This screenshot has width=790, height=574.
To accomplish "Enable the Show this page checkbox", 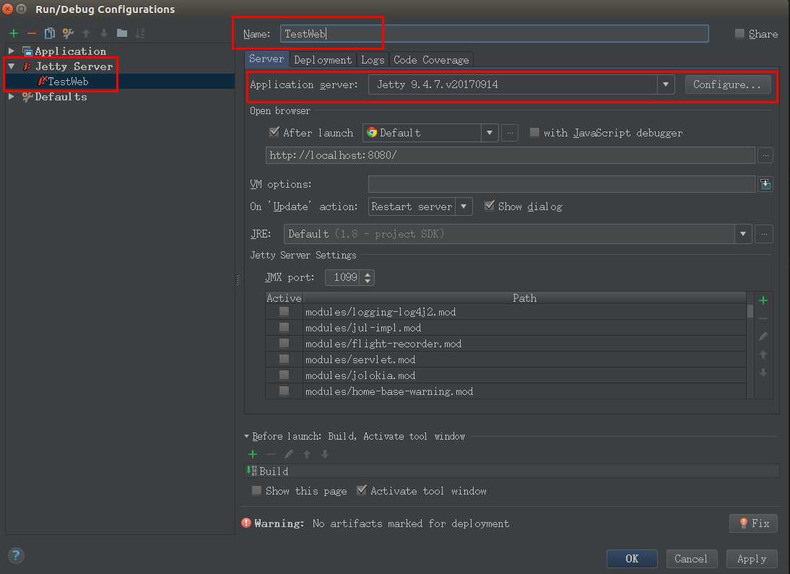I will (x=256, y=490).
